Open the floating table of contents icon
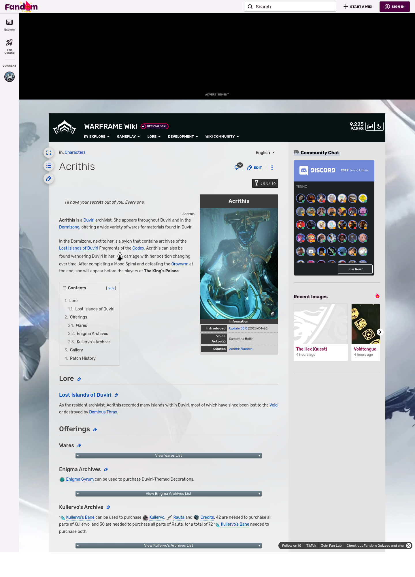The height and width of the screenshot is (577, 415). 49,166
